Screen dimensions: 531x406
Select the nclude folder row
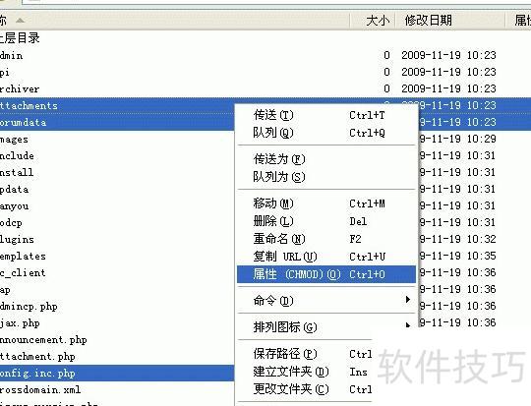pyautogui.click(x=117, y=155)
